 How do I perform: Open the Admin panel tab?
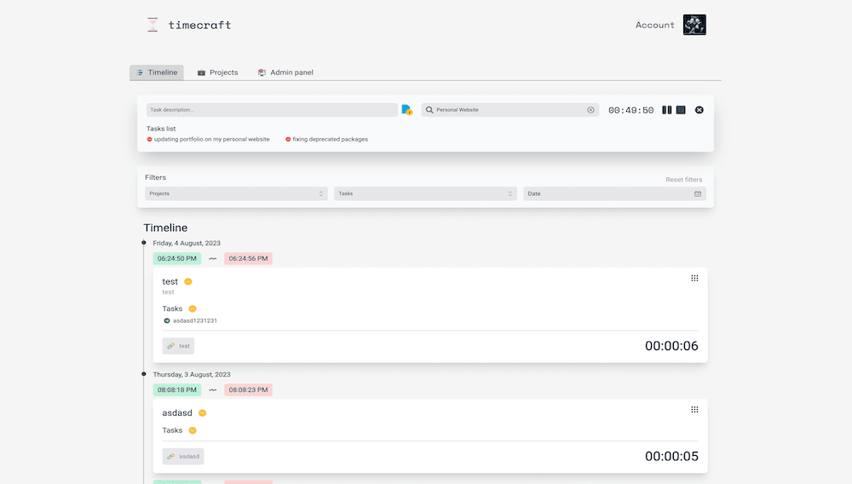285,72
